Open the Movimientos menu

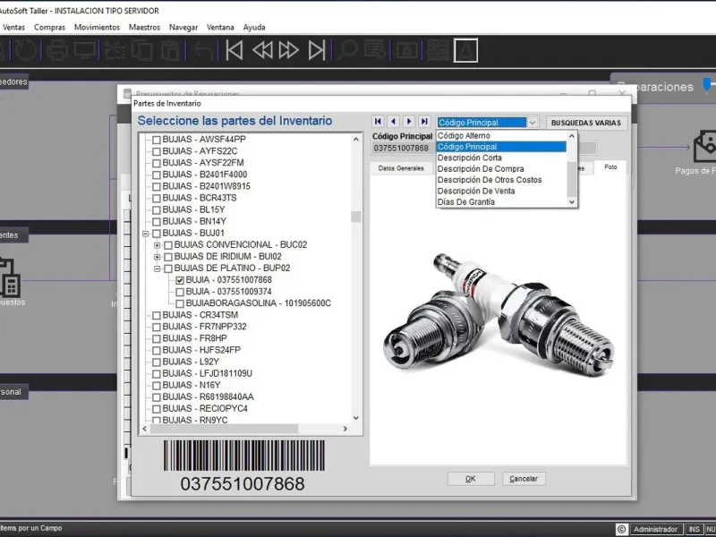pos(97,27)
